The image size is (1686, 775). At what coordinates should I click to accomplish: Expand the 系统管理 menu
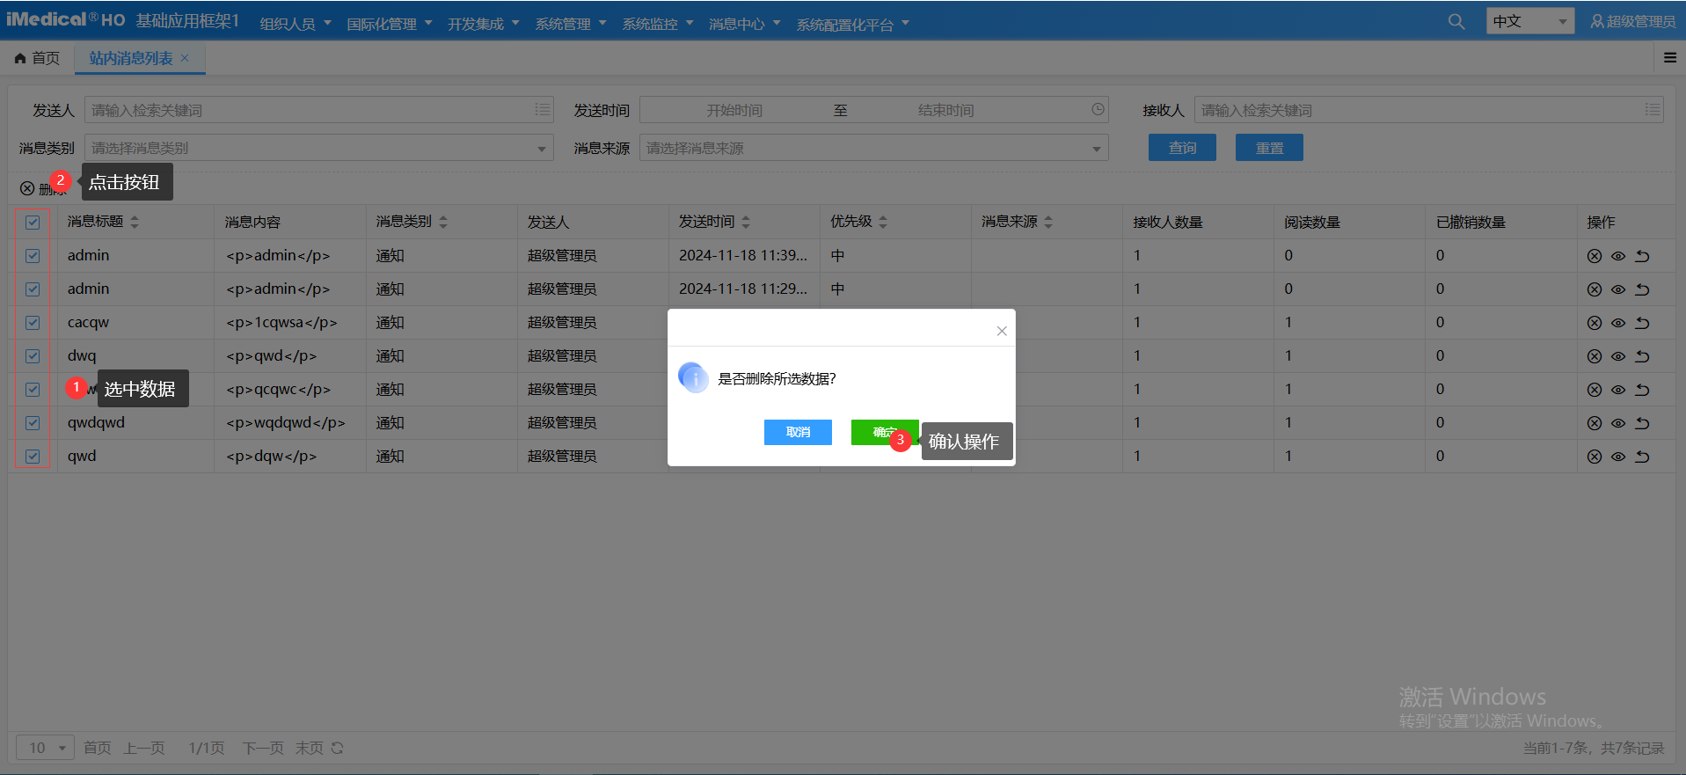(x=571, y=24)
